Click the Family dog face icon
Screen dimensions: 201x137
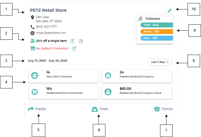157,109
